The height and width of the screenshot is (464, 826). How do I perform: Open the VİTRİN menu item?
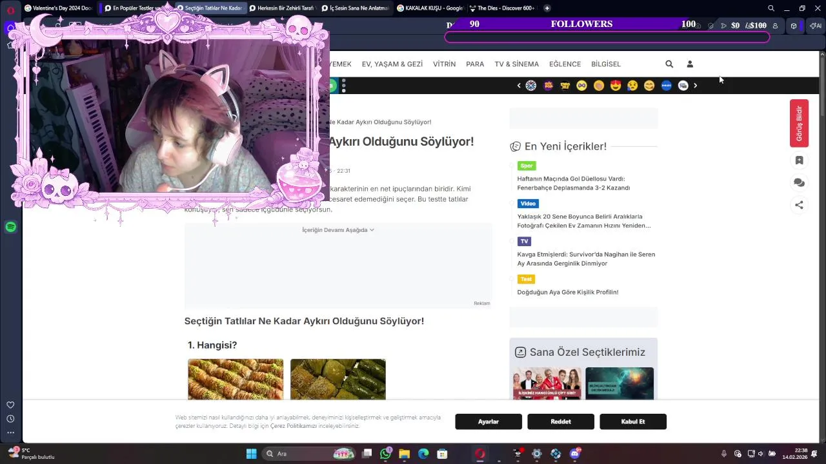tap(444, 64)
